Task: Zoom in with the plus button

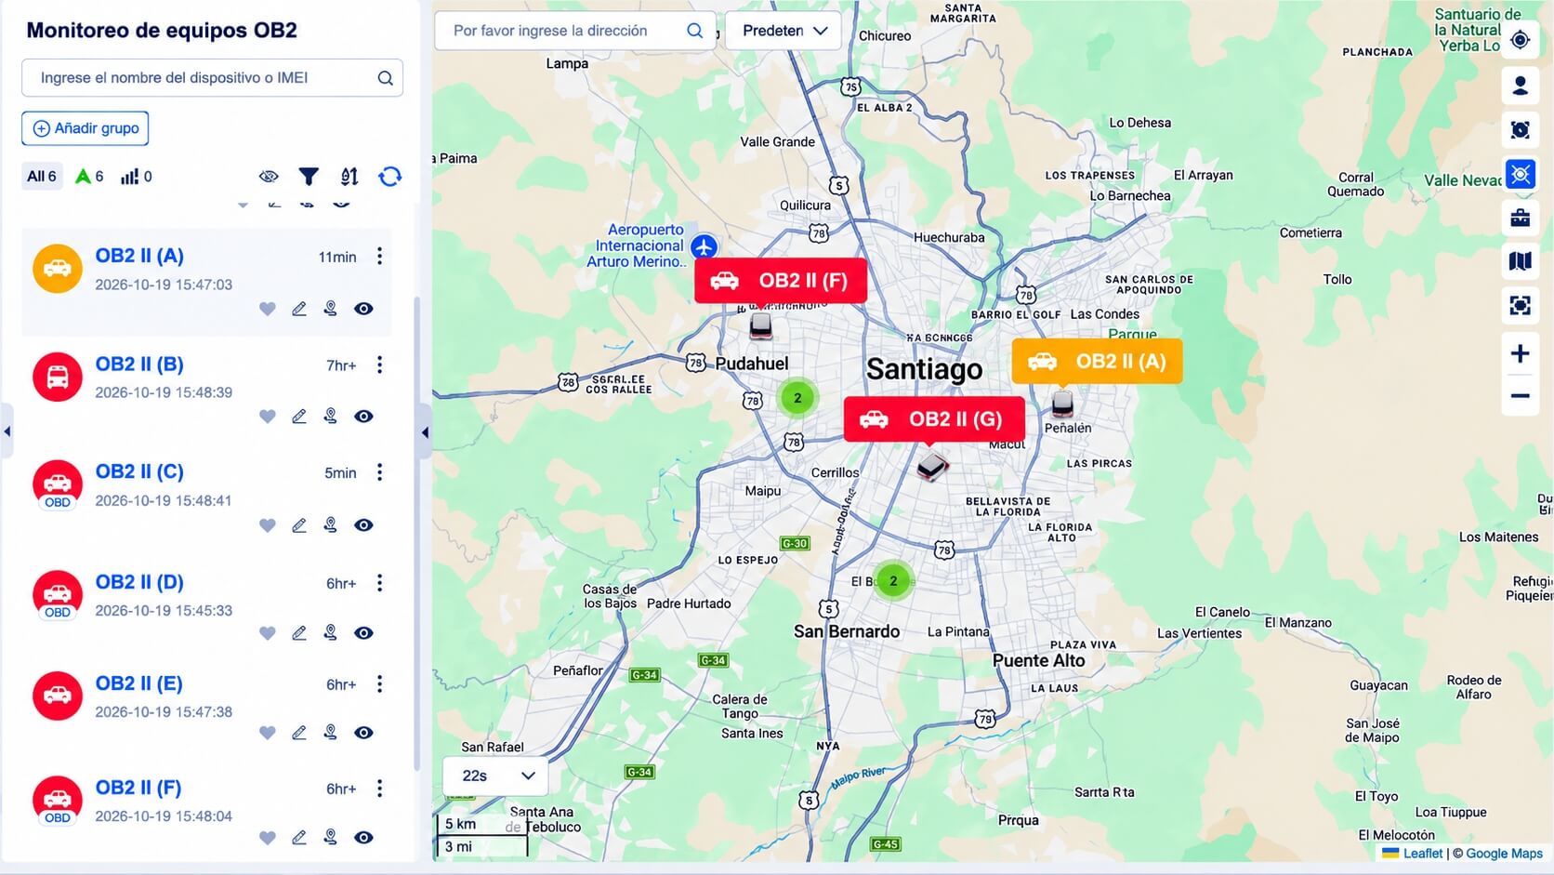Action: click(1521, 353)
